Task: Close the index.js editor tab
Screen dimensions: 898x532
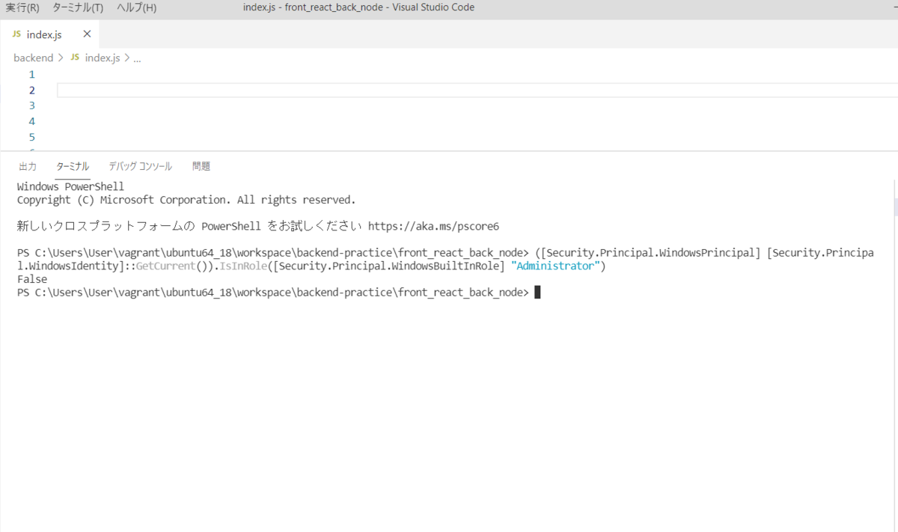Action: tap(86, 34)
